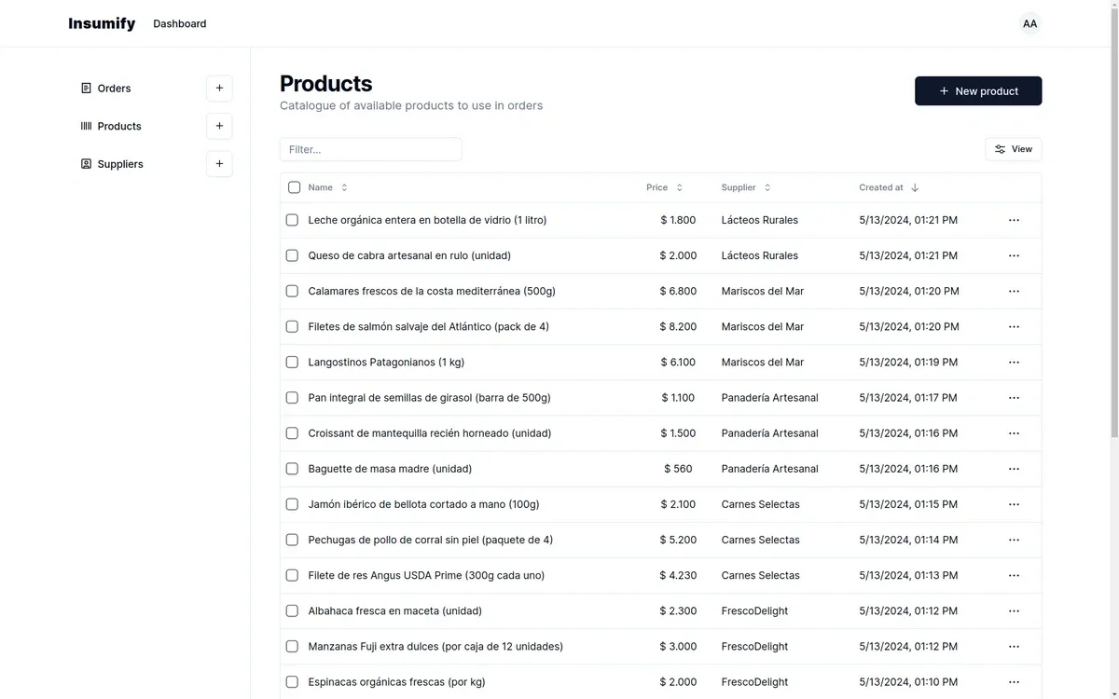Open row actions for Manzanas Fuji extra dulces
This screenshot has width=1119, height=699.
coord(1014,646)
